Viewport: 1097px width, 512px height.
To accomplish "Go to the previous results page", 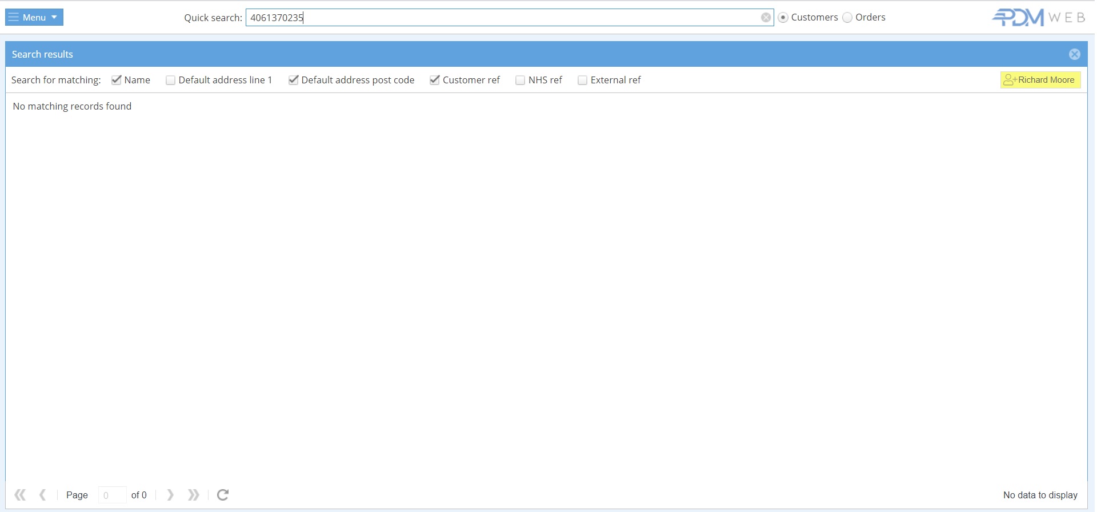I will [43, 495].
